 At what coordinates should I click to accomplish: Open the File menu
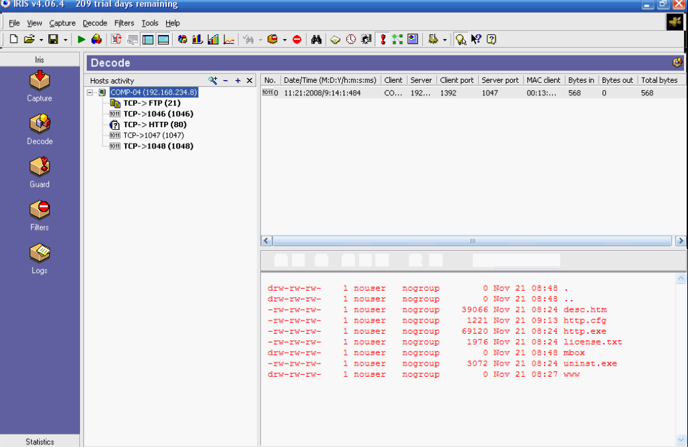click(14, 23)
